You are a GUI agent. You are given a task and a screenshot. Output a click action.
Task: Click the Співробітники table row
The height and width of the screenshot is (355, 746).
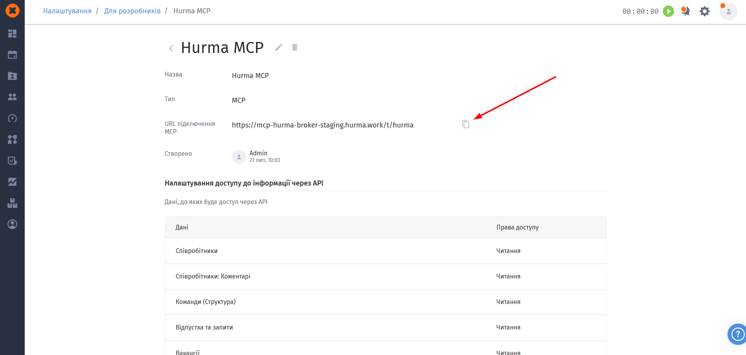386,251
